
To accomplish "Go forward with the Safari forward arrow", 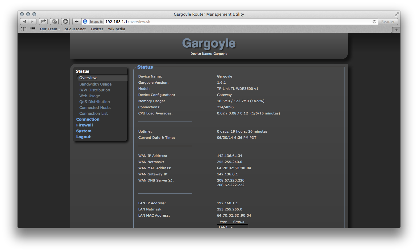I will (32, 22).
